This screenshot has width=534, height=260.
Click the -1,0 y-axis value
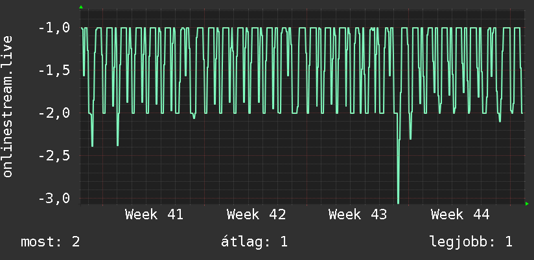click(54, 28)
